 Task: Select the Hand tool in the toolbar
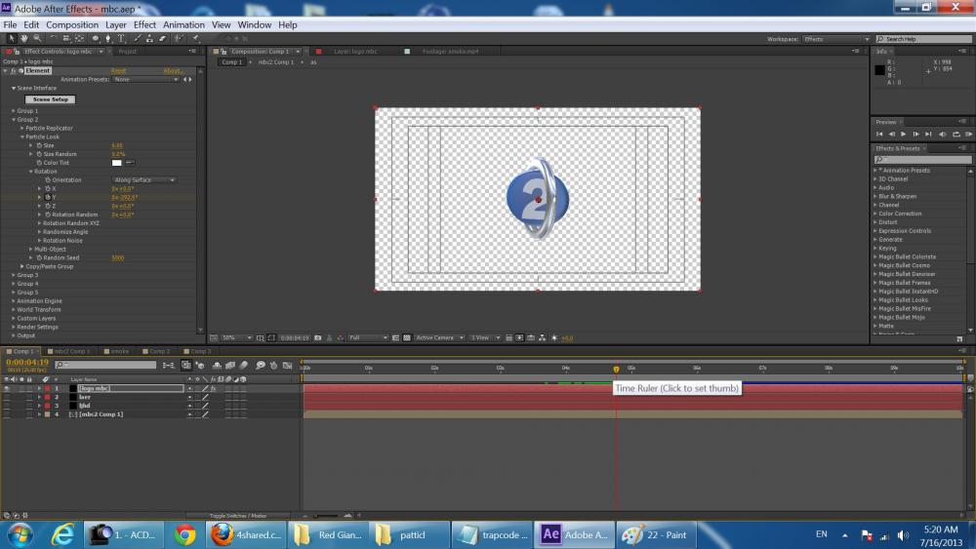pos(23,39)
